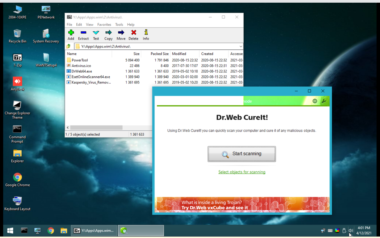The image size is (380, 238).
Task: Sort by the Modified column header
Action: tap(185, 54)
